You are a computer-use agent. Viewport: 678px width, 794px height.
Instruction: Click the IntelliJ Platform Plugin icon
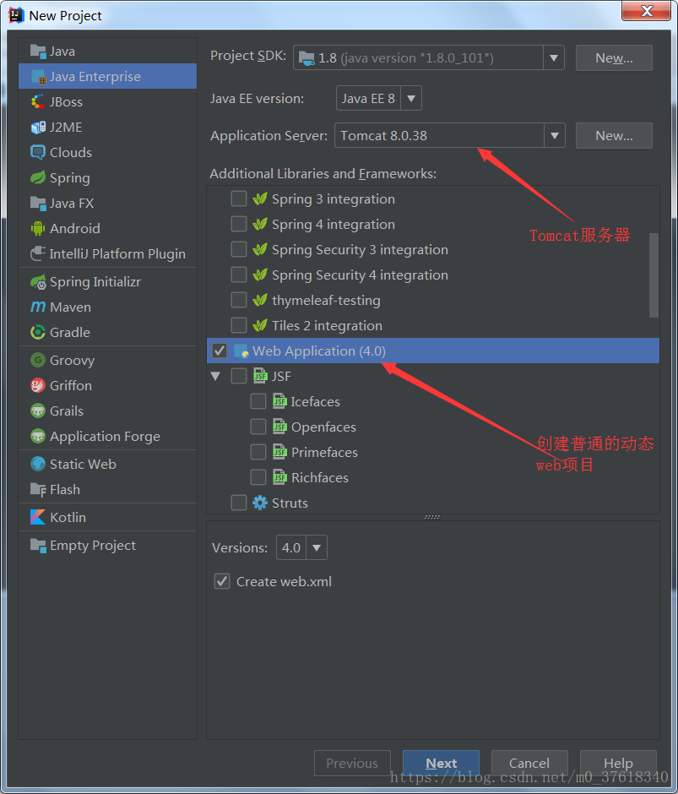38,253
